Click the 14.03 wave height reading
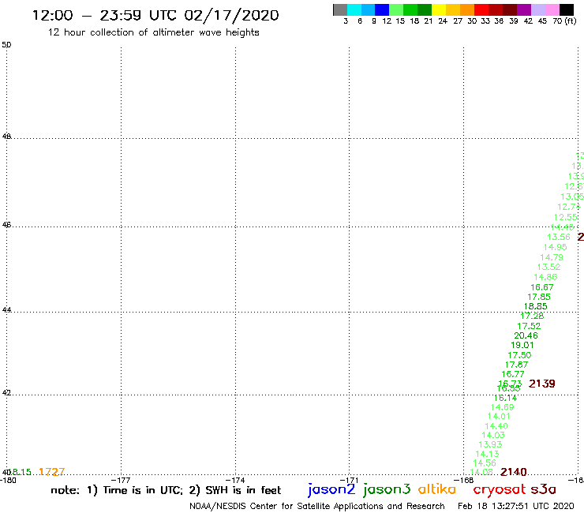The height and width of the screenshot is (513, 584). click(x=493, y=435)
